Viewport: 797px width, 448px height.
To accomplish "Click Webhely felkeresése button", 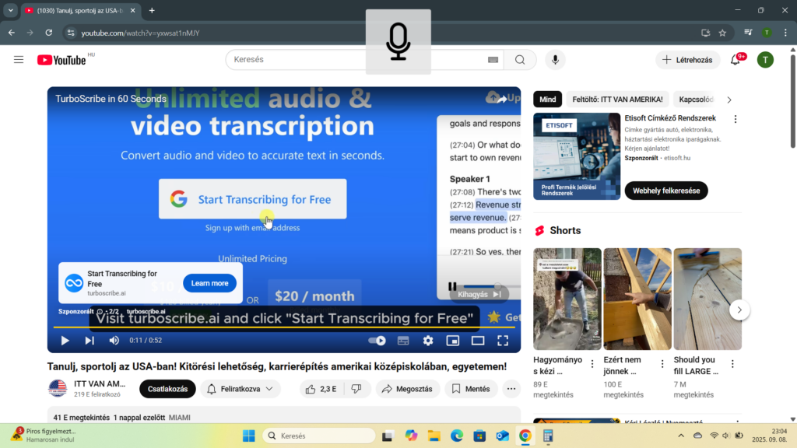I will point(666,191).
